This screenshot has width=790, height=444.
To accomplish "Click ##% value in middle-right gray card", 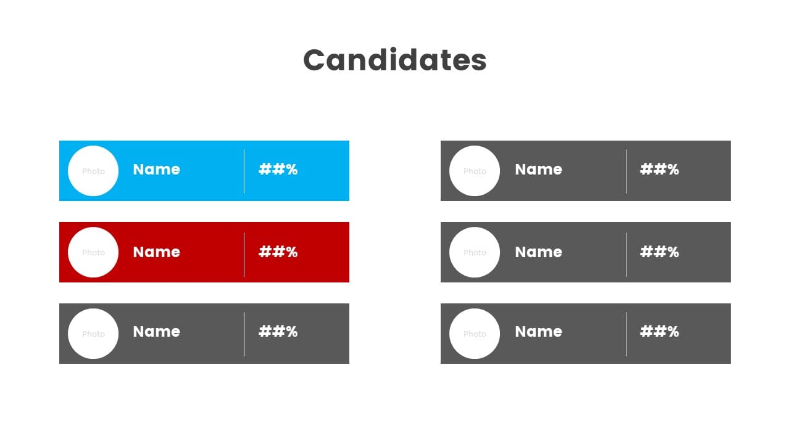I will click(659, 252).
